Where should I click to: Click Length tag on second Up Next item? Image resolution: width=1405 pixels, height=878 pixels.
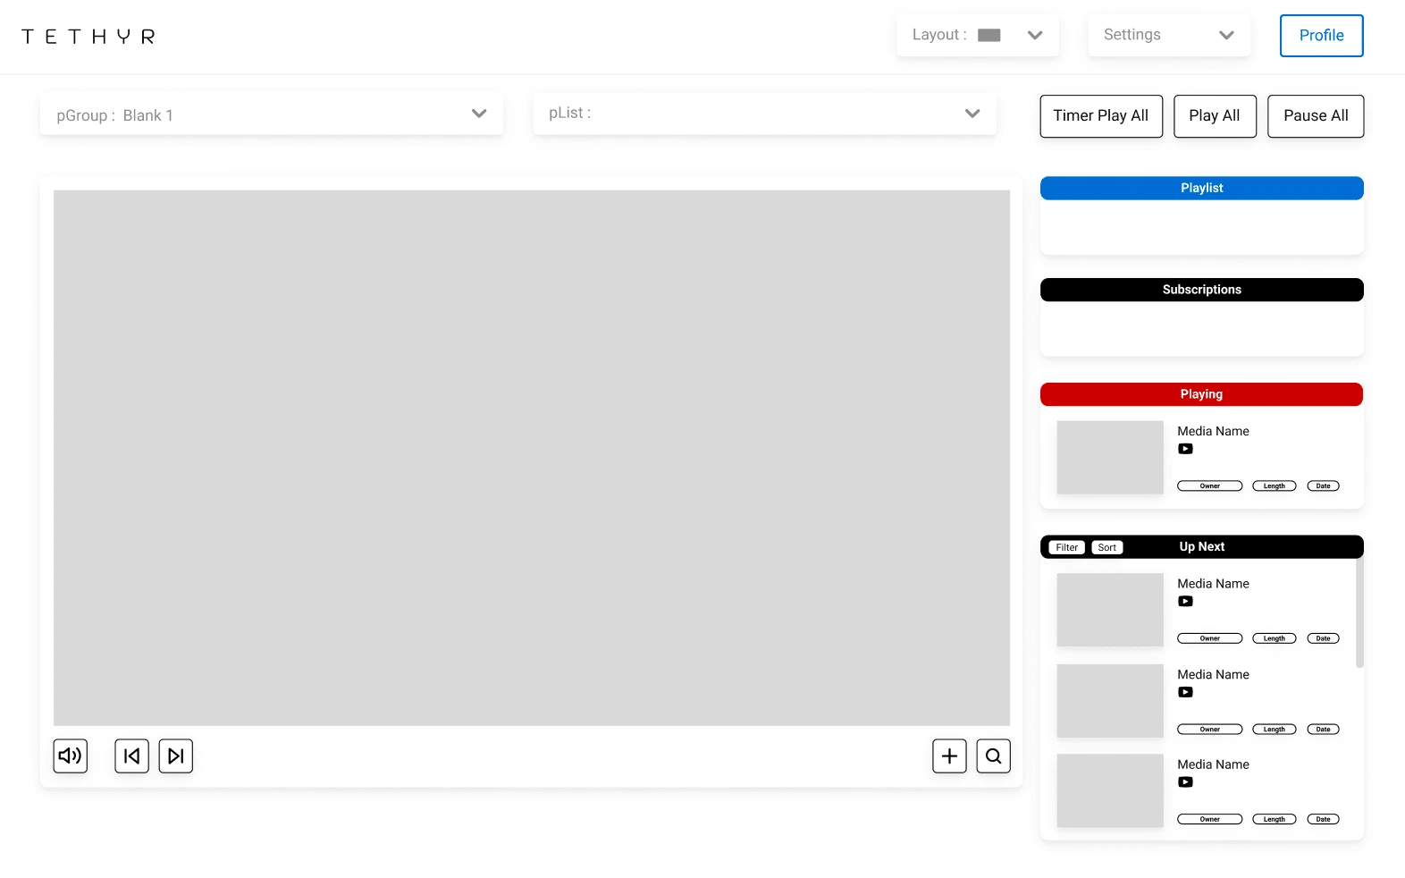point(1275,730)
